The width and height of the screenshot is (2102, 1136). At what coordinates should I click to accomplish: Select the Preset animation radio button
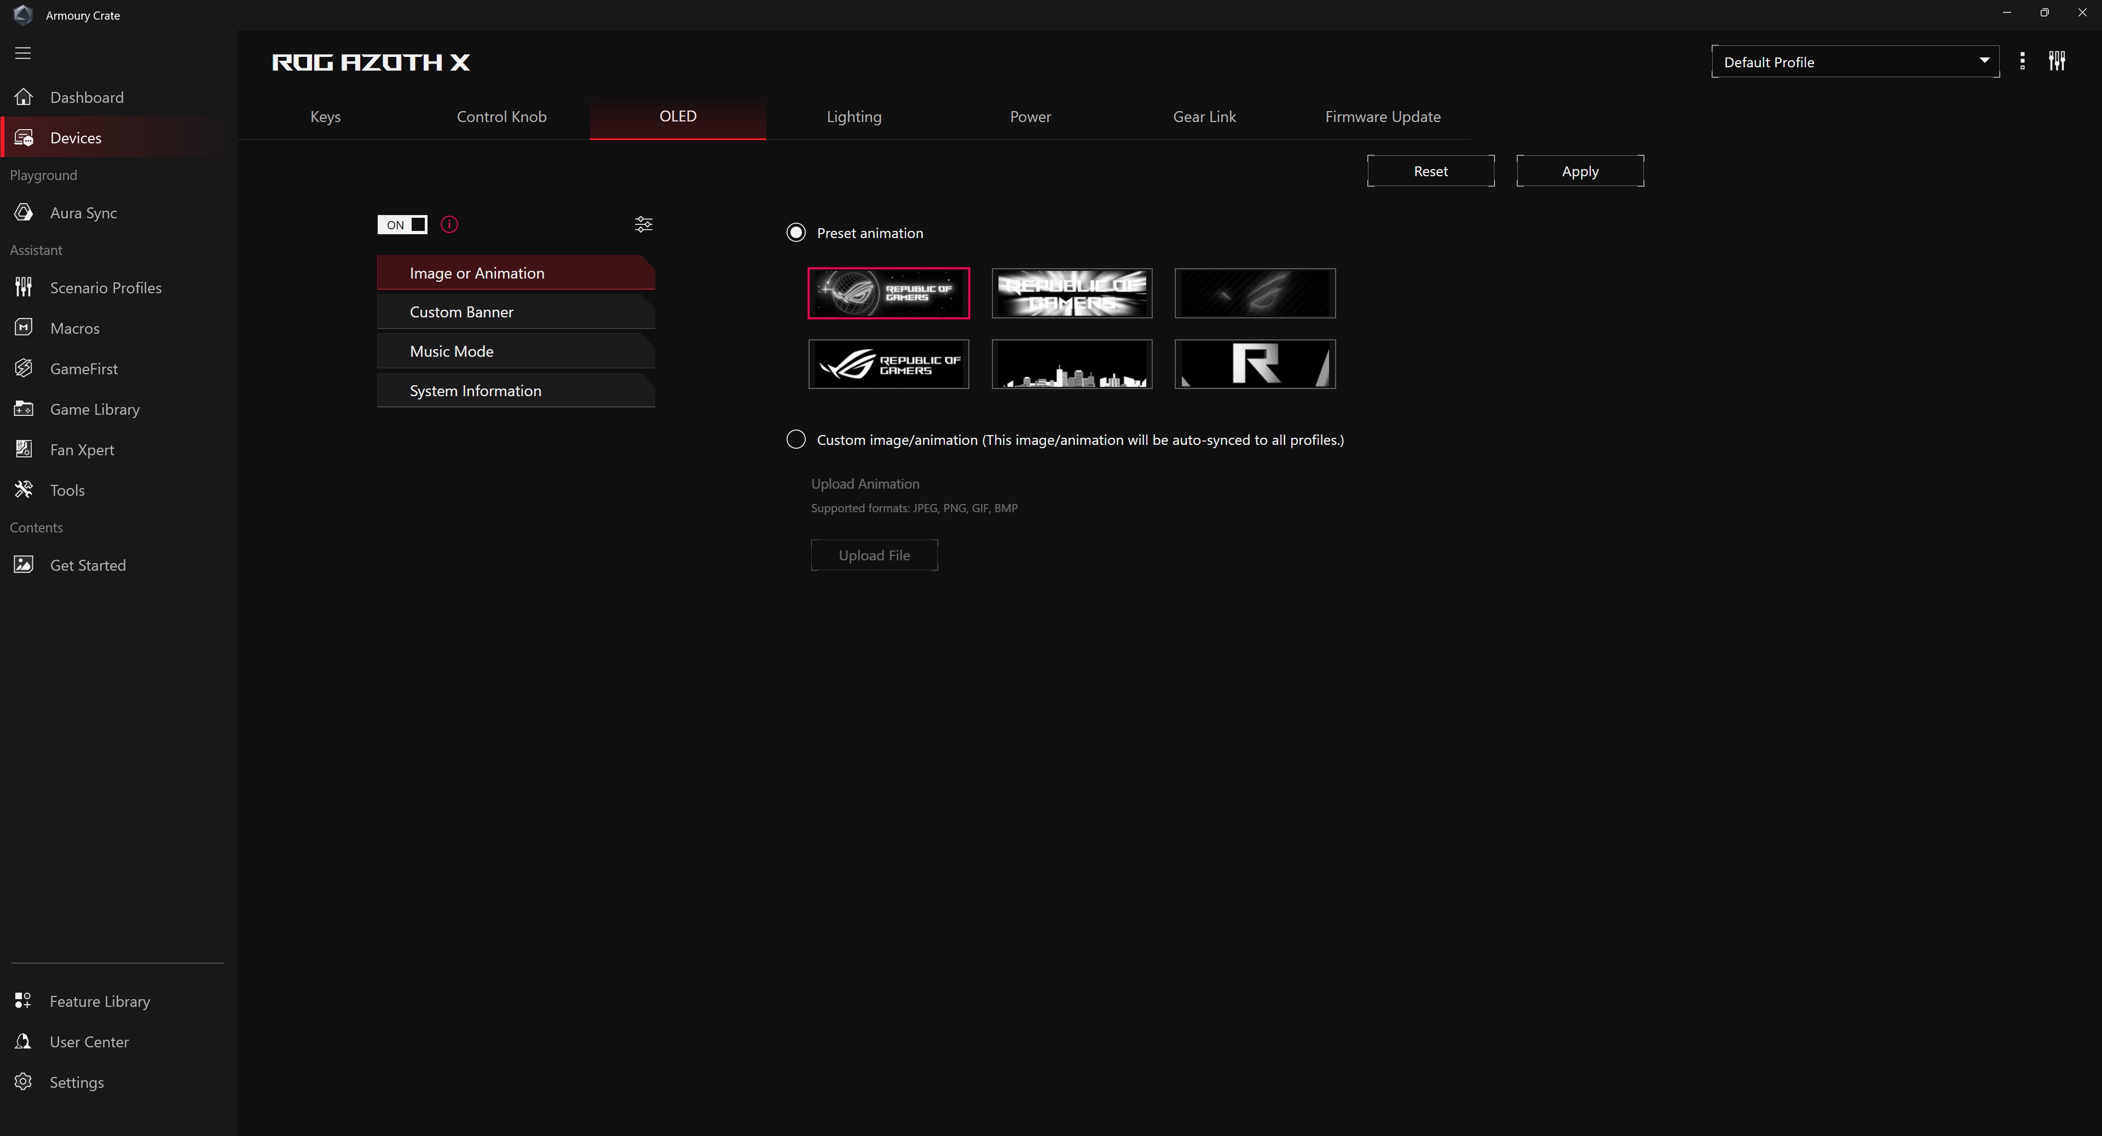tap(795, 233)
